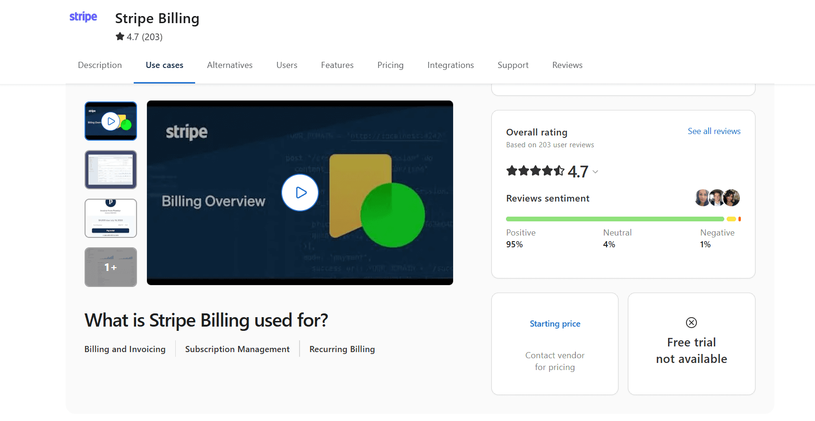
Task: Click the Overall rating heading
Action: pos(537,132)
